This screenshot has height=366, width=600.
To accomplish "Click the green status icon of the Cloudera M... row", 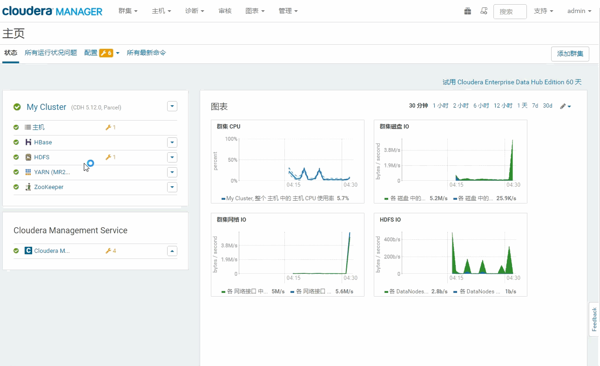I will [16, 251].
